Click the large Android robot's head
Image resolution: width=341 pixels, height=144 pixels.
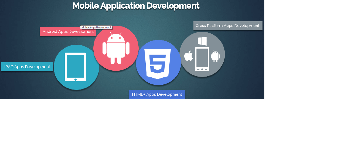116,37
